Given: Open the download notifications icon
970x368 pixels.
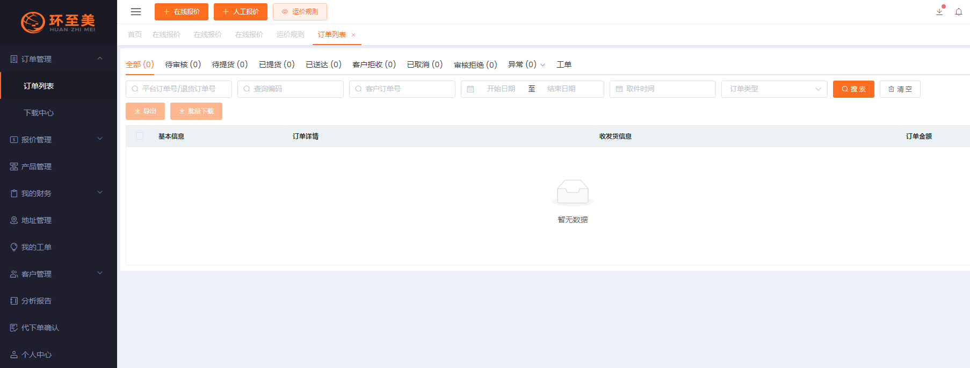Looking at the screenshot, I should point(939,12).
